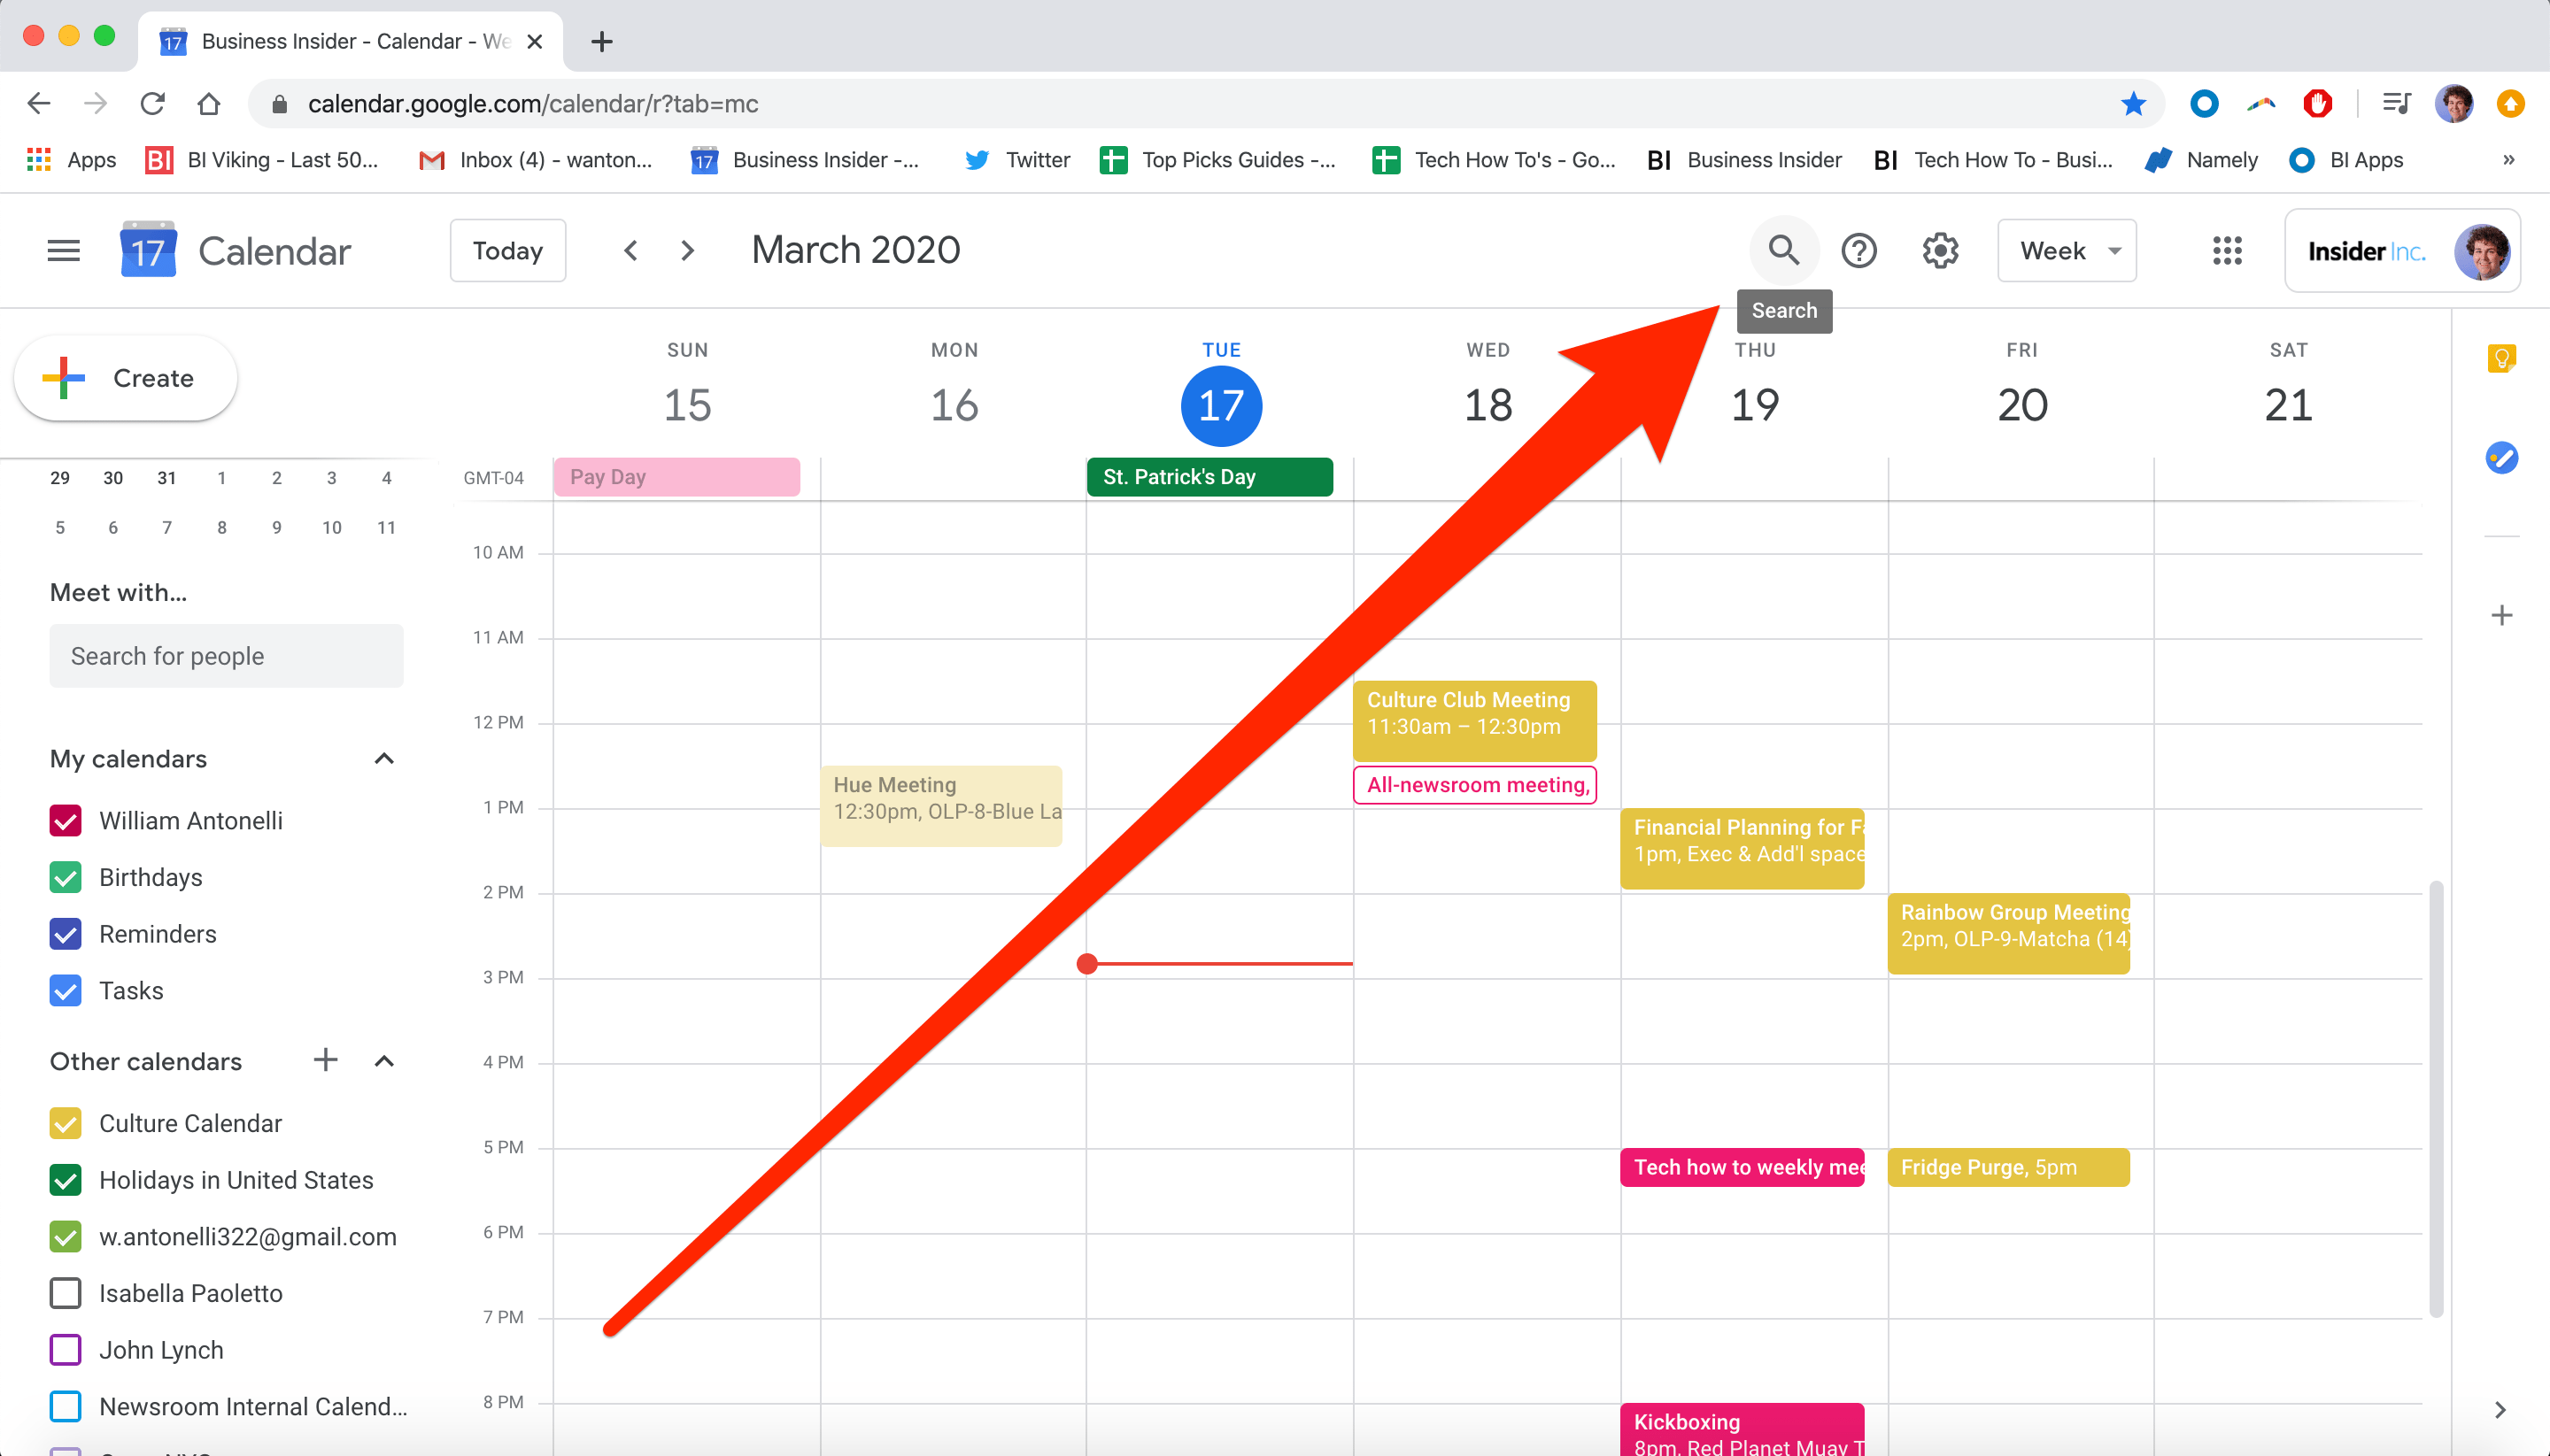Collapse the Other calendars section
The width and height of the screenshot is (2550, 1456).
click(384, 1061)
